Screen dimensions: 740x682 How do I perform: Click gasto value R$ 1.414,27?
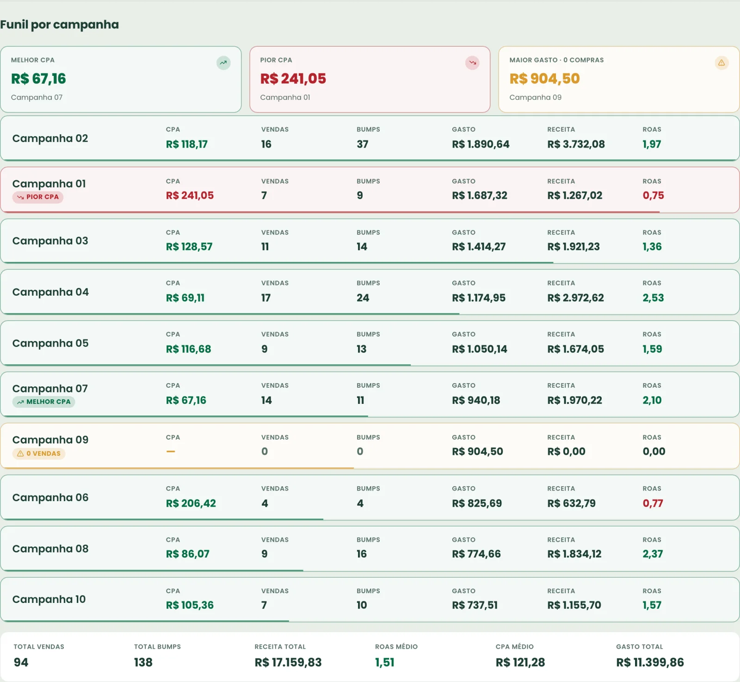(x=479, y=247)
